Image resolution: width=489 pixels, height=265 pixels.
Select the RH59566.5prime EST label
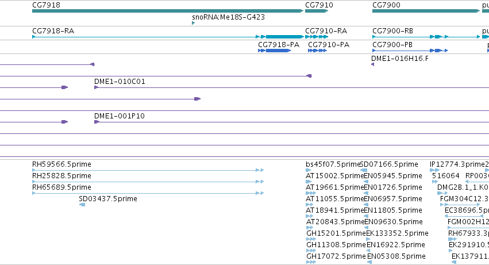pos(61,164)
